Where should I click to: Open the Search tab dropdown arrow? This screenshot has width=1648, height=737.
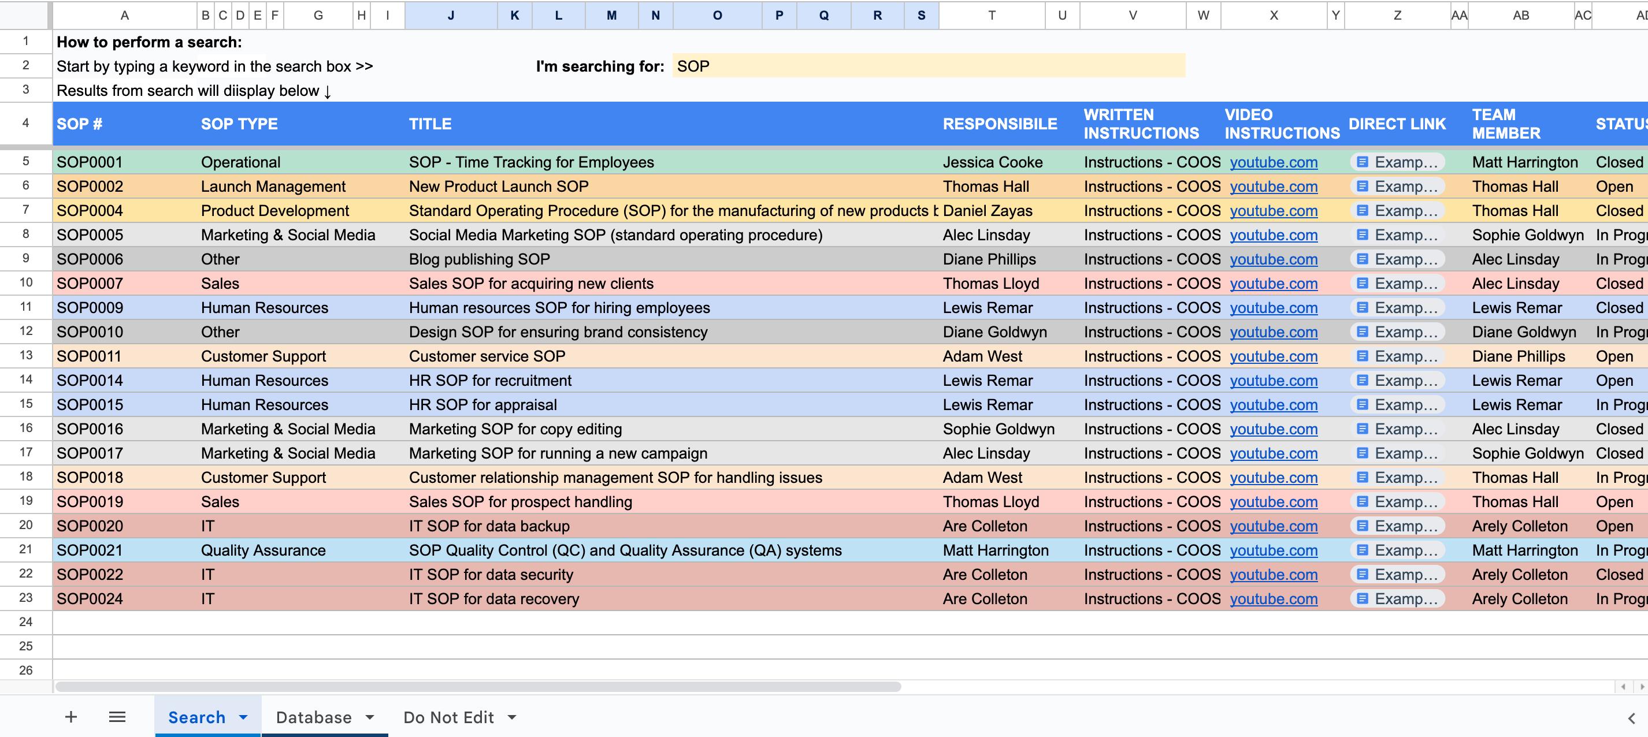point(244,717)
